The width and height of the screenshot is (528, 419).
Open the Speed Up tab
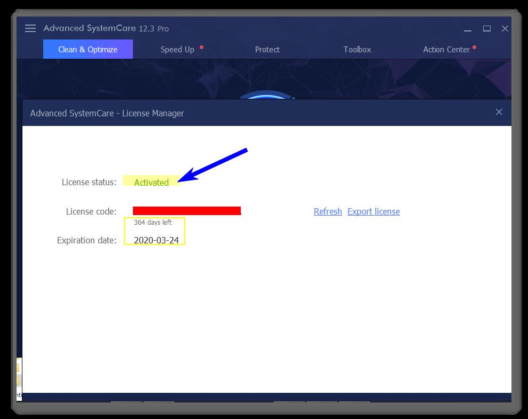[177, 50]
